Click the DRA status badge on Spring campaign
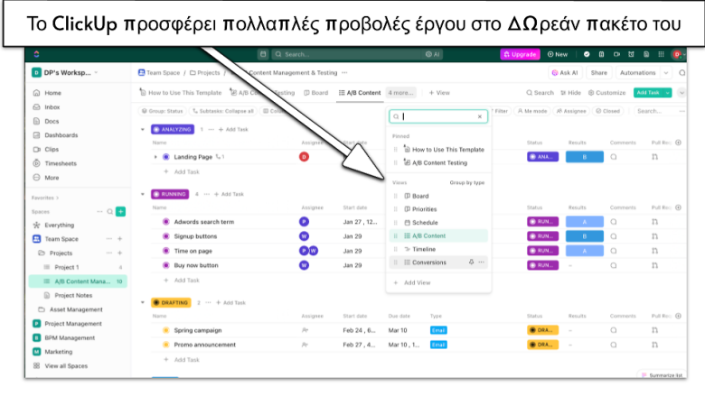This screenshot has width=705, height=396. (x=542, y=330)
